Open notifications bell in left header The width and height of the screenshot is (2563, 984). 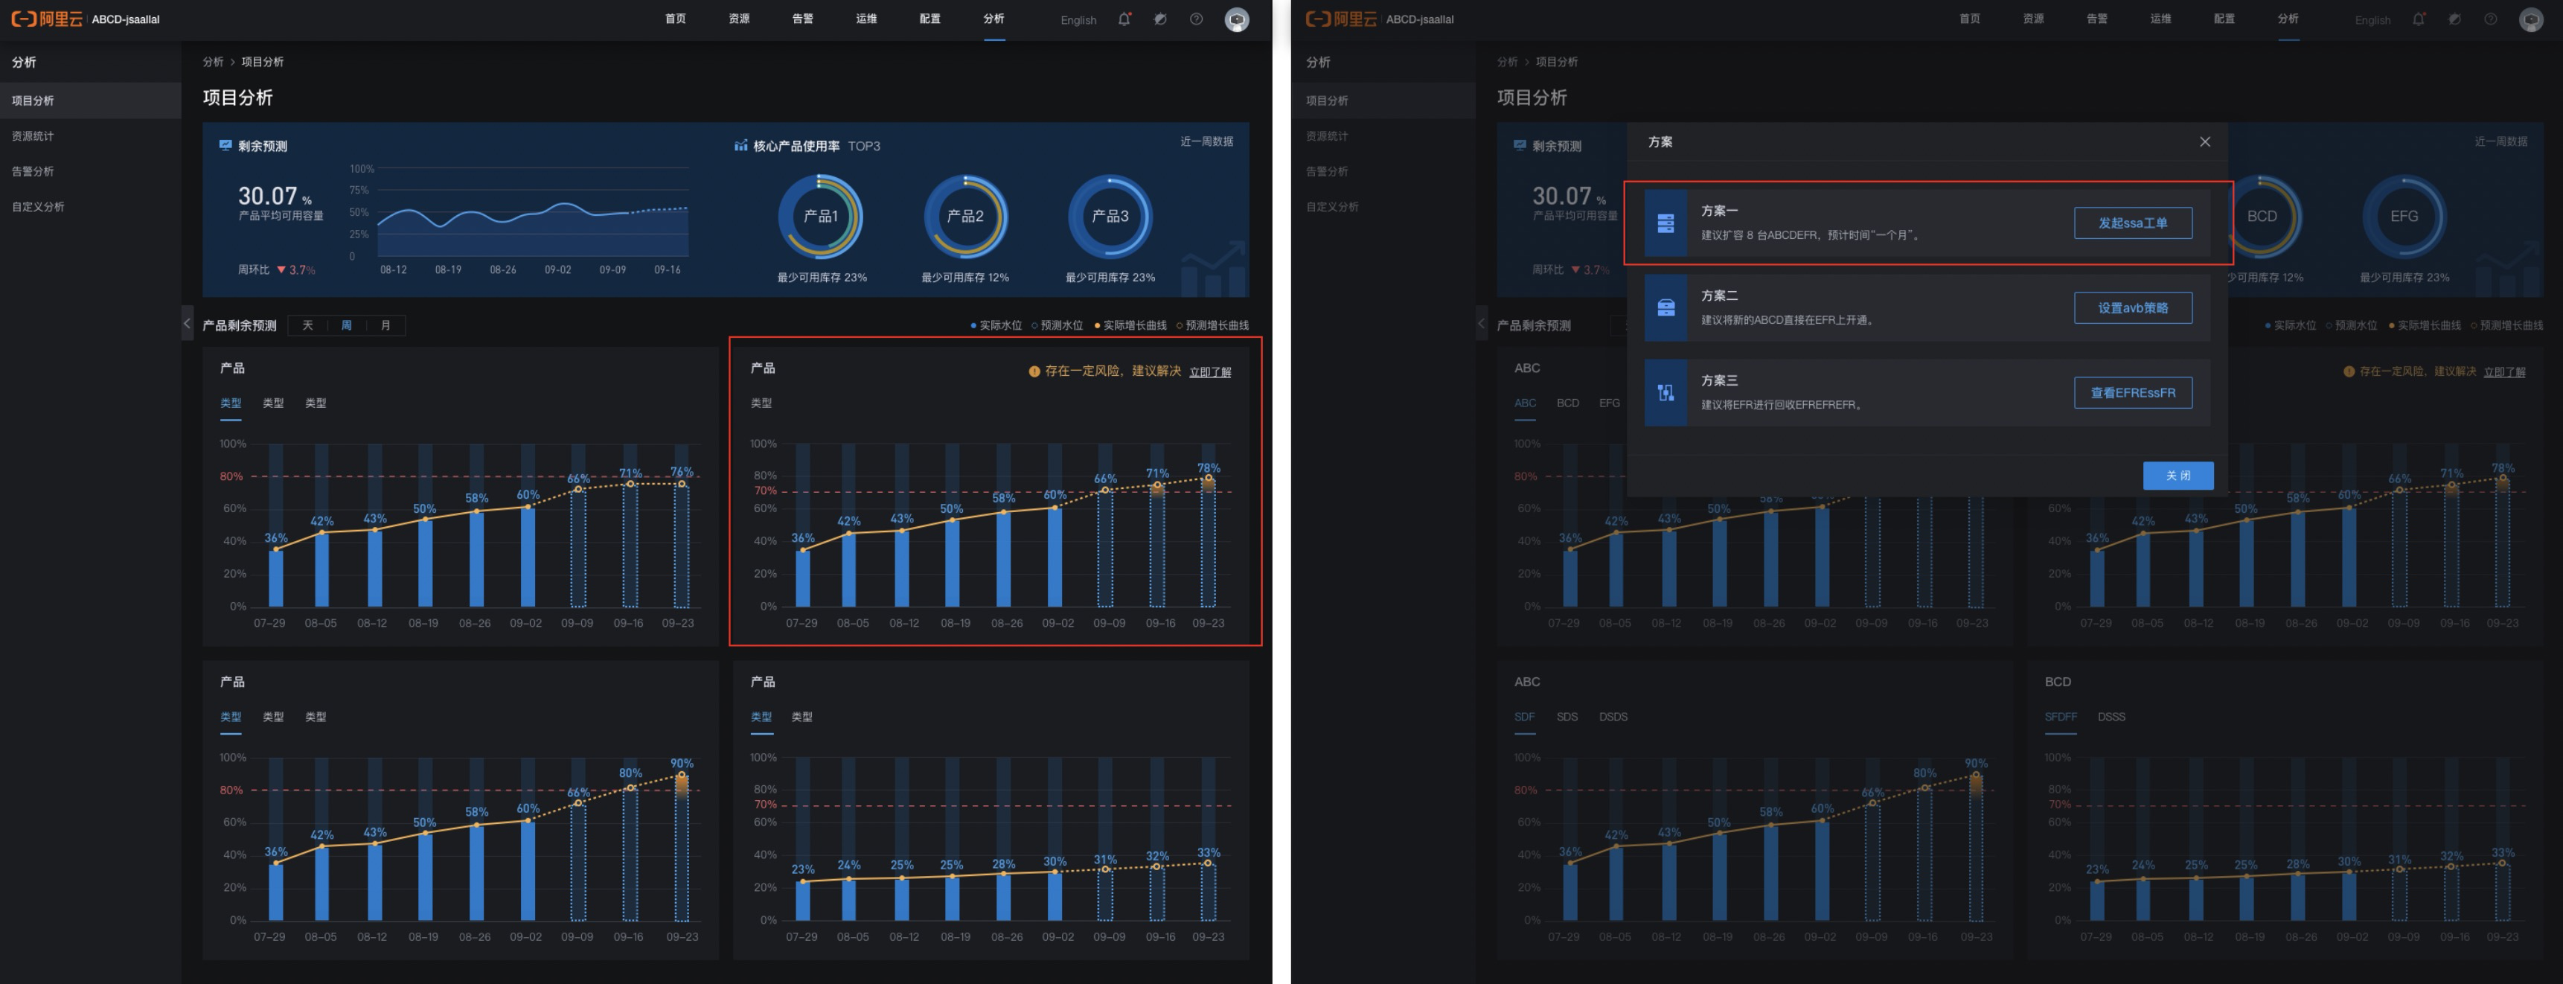[1124, 19]
